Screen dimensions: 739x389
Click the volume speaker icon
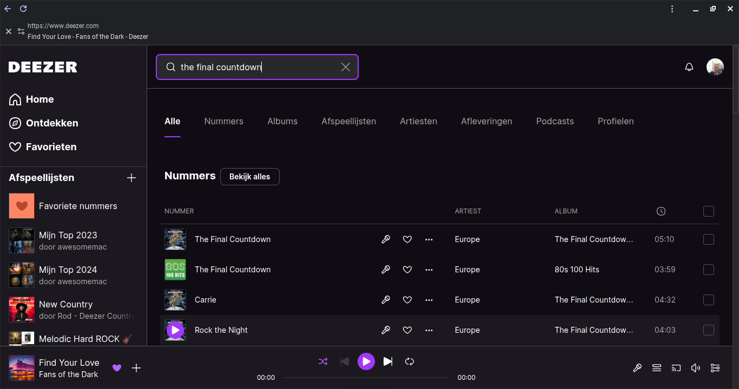coord(696,368)
